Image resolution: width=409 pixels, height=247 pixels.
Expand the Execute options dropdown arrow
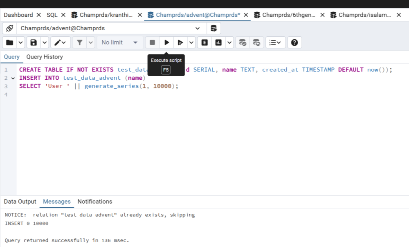click(x=191, y=43)
